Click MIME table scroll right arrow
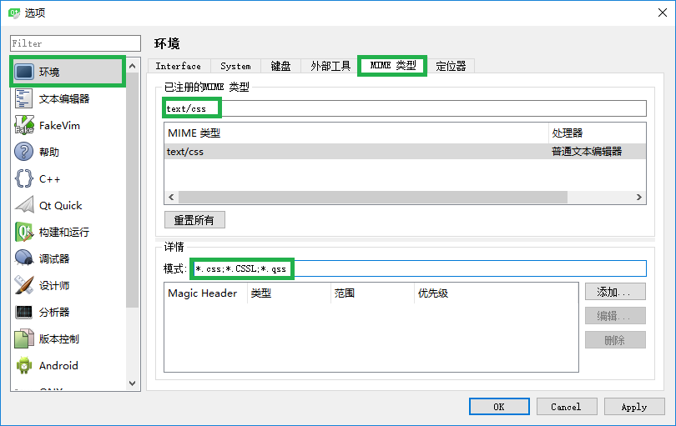 (x=639, y=197)
